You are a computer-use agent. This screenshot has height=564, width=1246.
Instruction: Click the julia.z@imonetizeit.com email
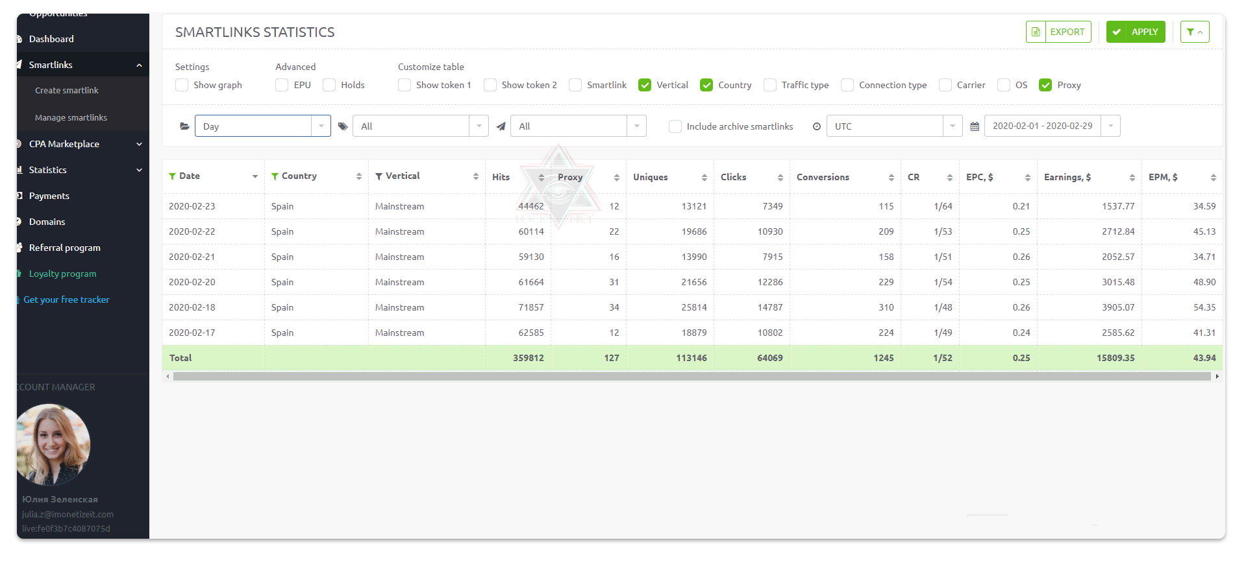click(68, 514)
